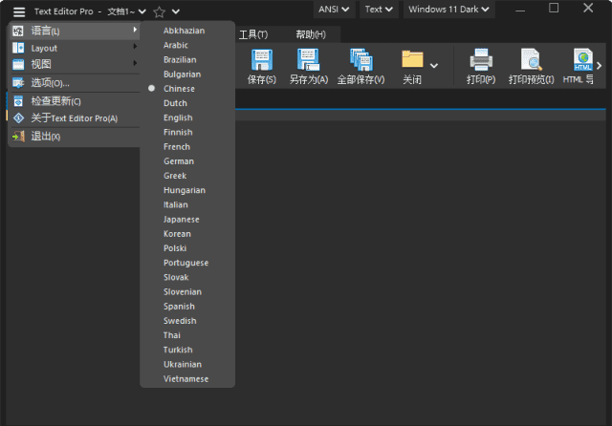The image size is (612, 426).
Task: Click inside the editor text area
Action: tap(420, 269)
